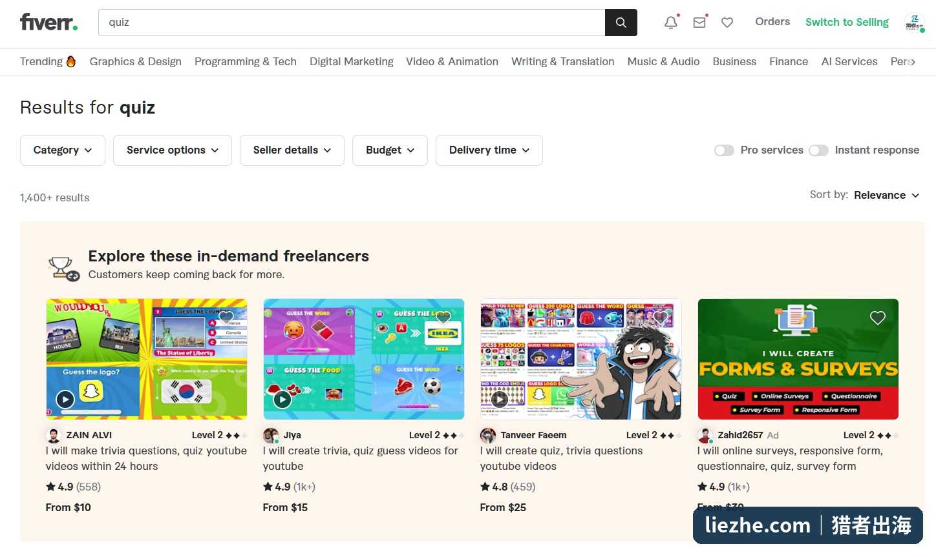Click the in-demand trophy icon
The height and width of the screenshot is (557, 936).
(x=63, y=268)
